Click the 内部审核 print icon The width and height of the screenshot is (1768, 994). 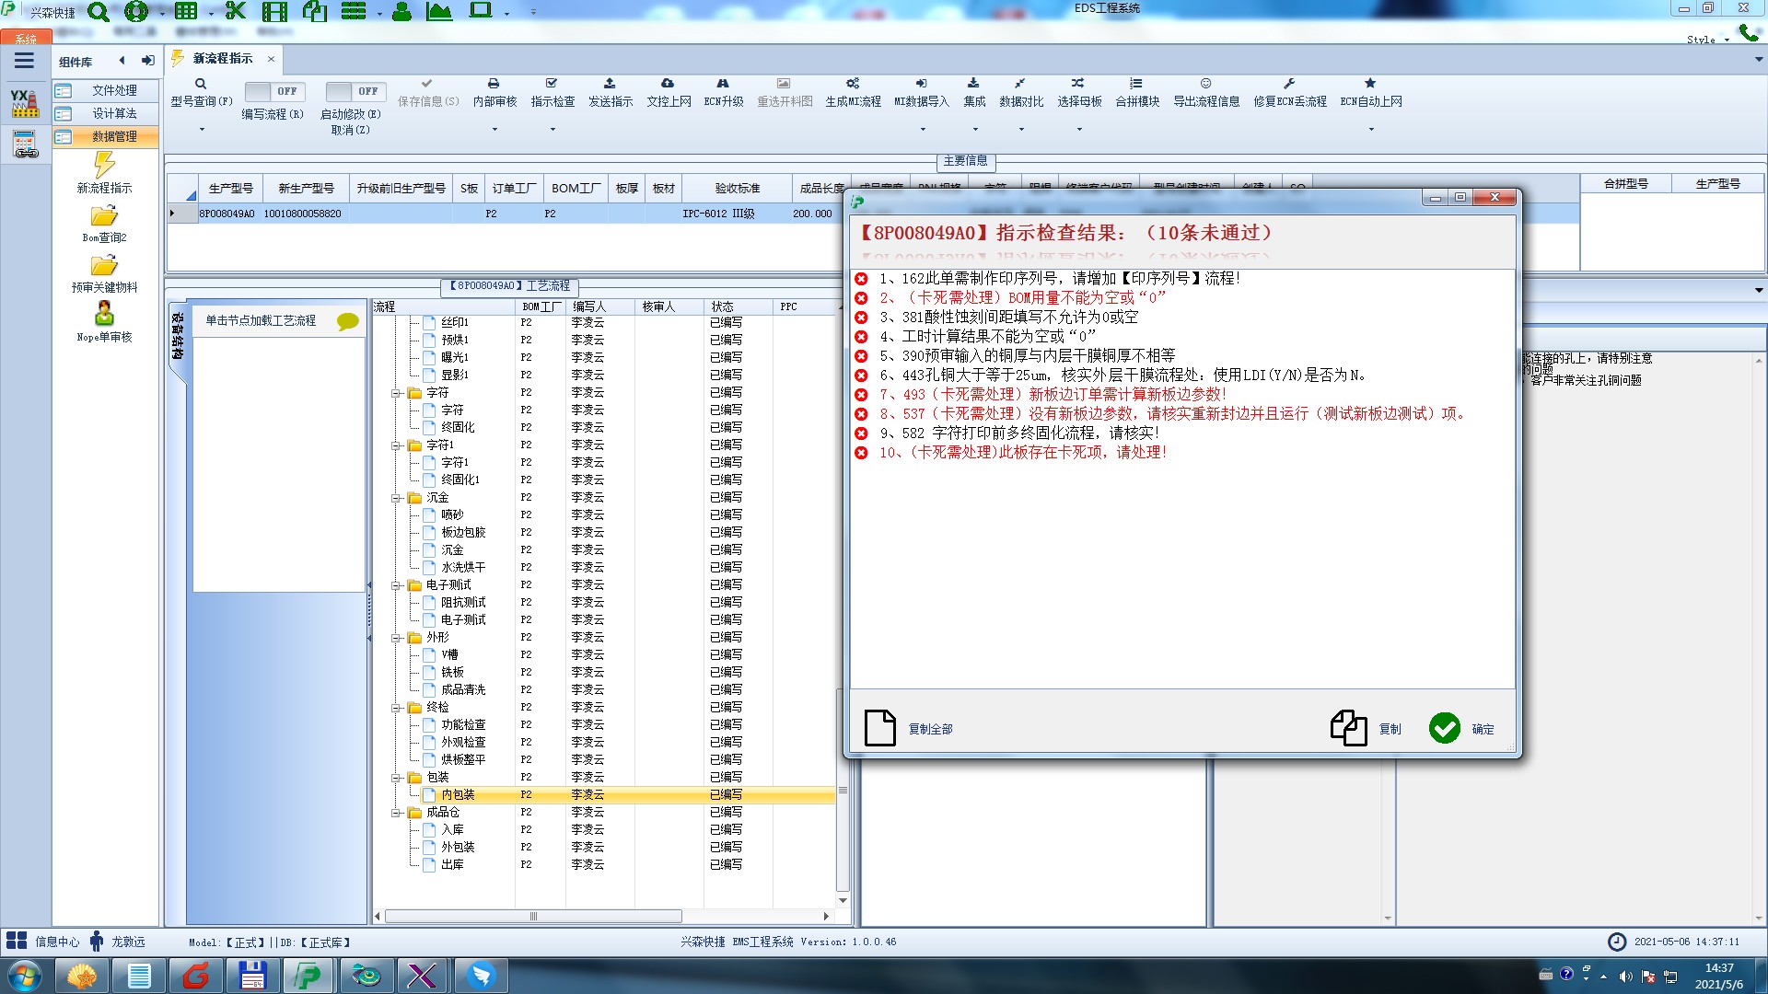pos(494,84)
